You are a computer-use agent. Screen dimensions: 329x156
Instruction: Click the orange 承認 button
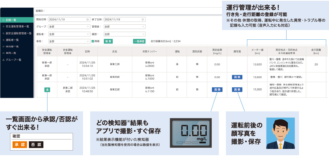tap(20, 145)
